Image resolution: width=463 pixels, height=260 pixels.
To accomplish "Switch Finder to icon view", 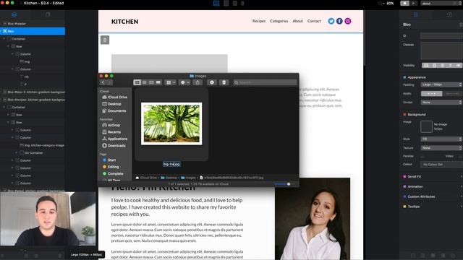I will pyautogui.click(x=137, y=82).
